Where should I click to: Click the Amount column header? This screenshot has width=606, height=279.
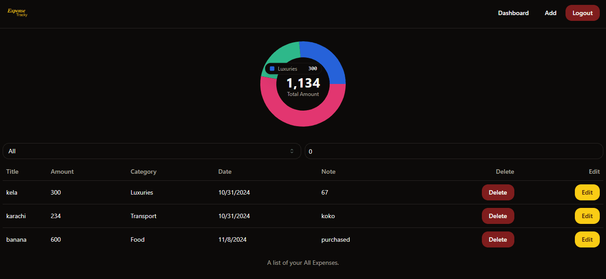[x=62, y=171]
